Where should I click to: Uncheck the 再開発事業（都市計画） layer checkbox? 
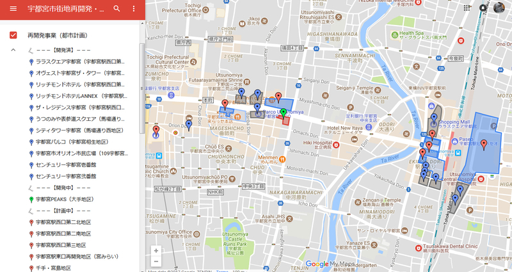tap(13, 35)
